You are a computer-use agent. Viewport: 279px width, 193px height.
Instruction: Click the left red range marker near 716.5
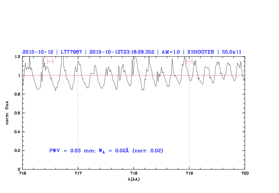[50, 61]
